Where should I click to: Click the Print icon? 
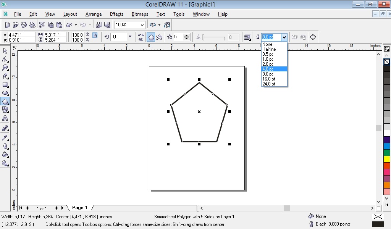(32, 25)
